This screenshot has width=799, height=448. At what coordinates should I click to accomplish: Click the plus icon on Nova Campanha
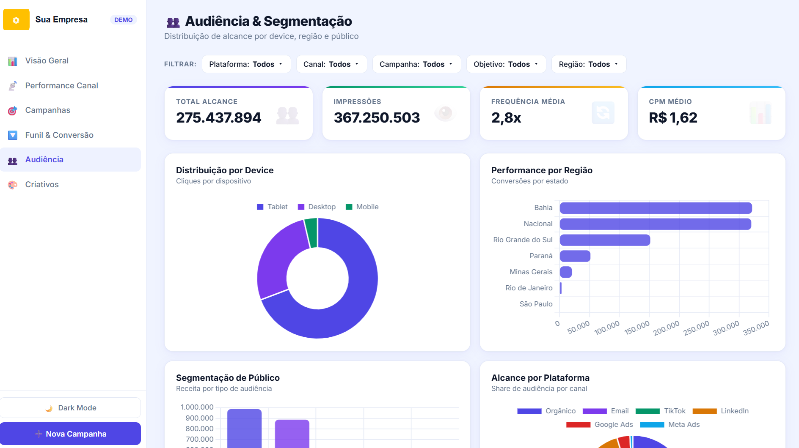tap(39, 434)
